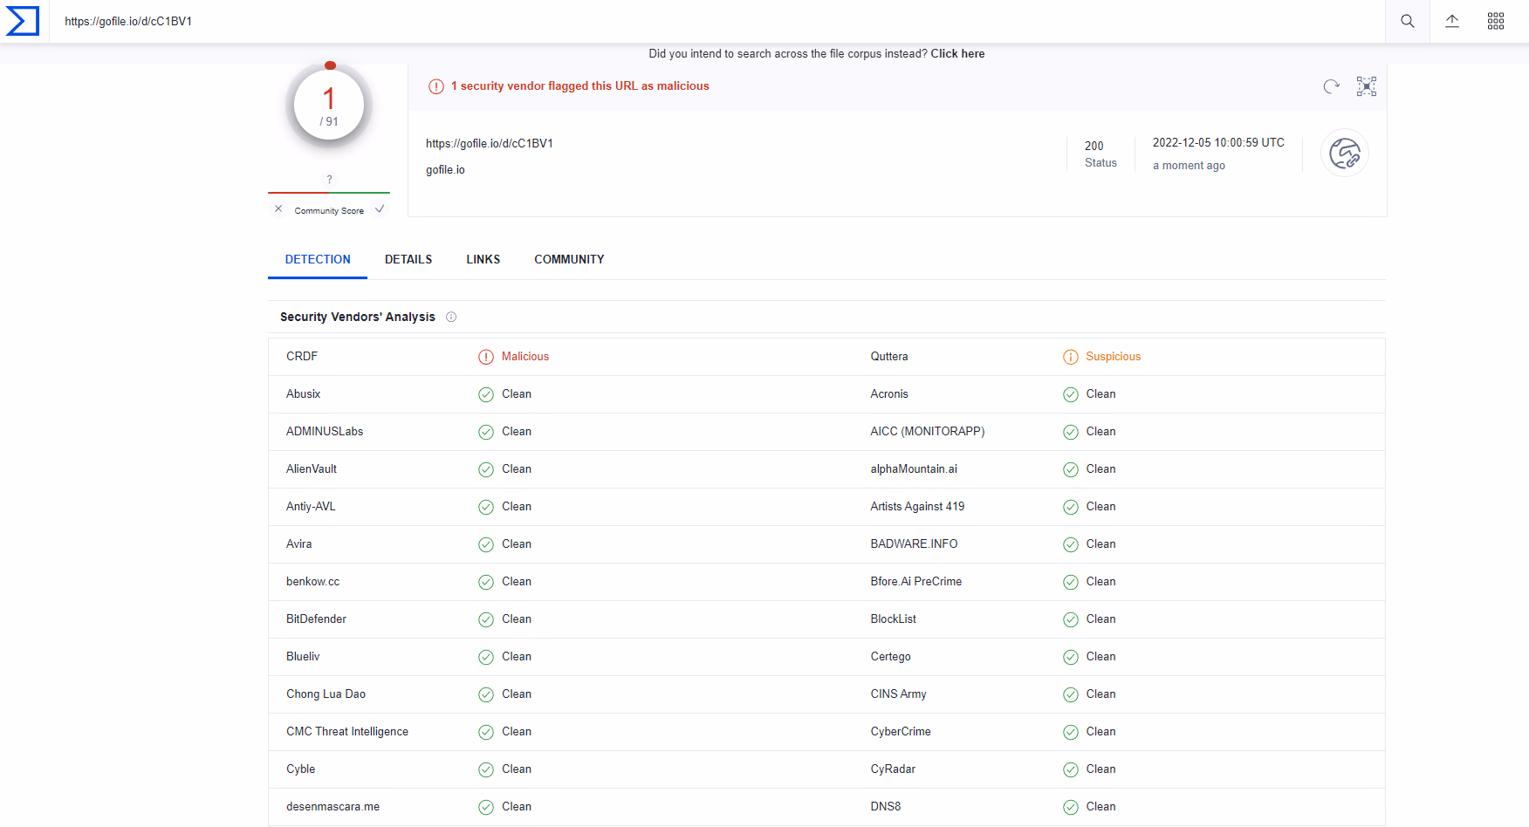The height and width of the screenshot is (827, 1529).
Task: Click the Security Vendors' Analysis heading
Action: point(358,317)
